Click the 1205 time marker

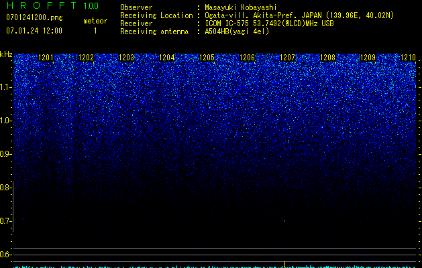coord(207,58)
